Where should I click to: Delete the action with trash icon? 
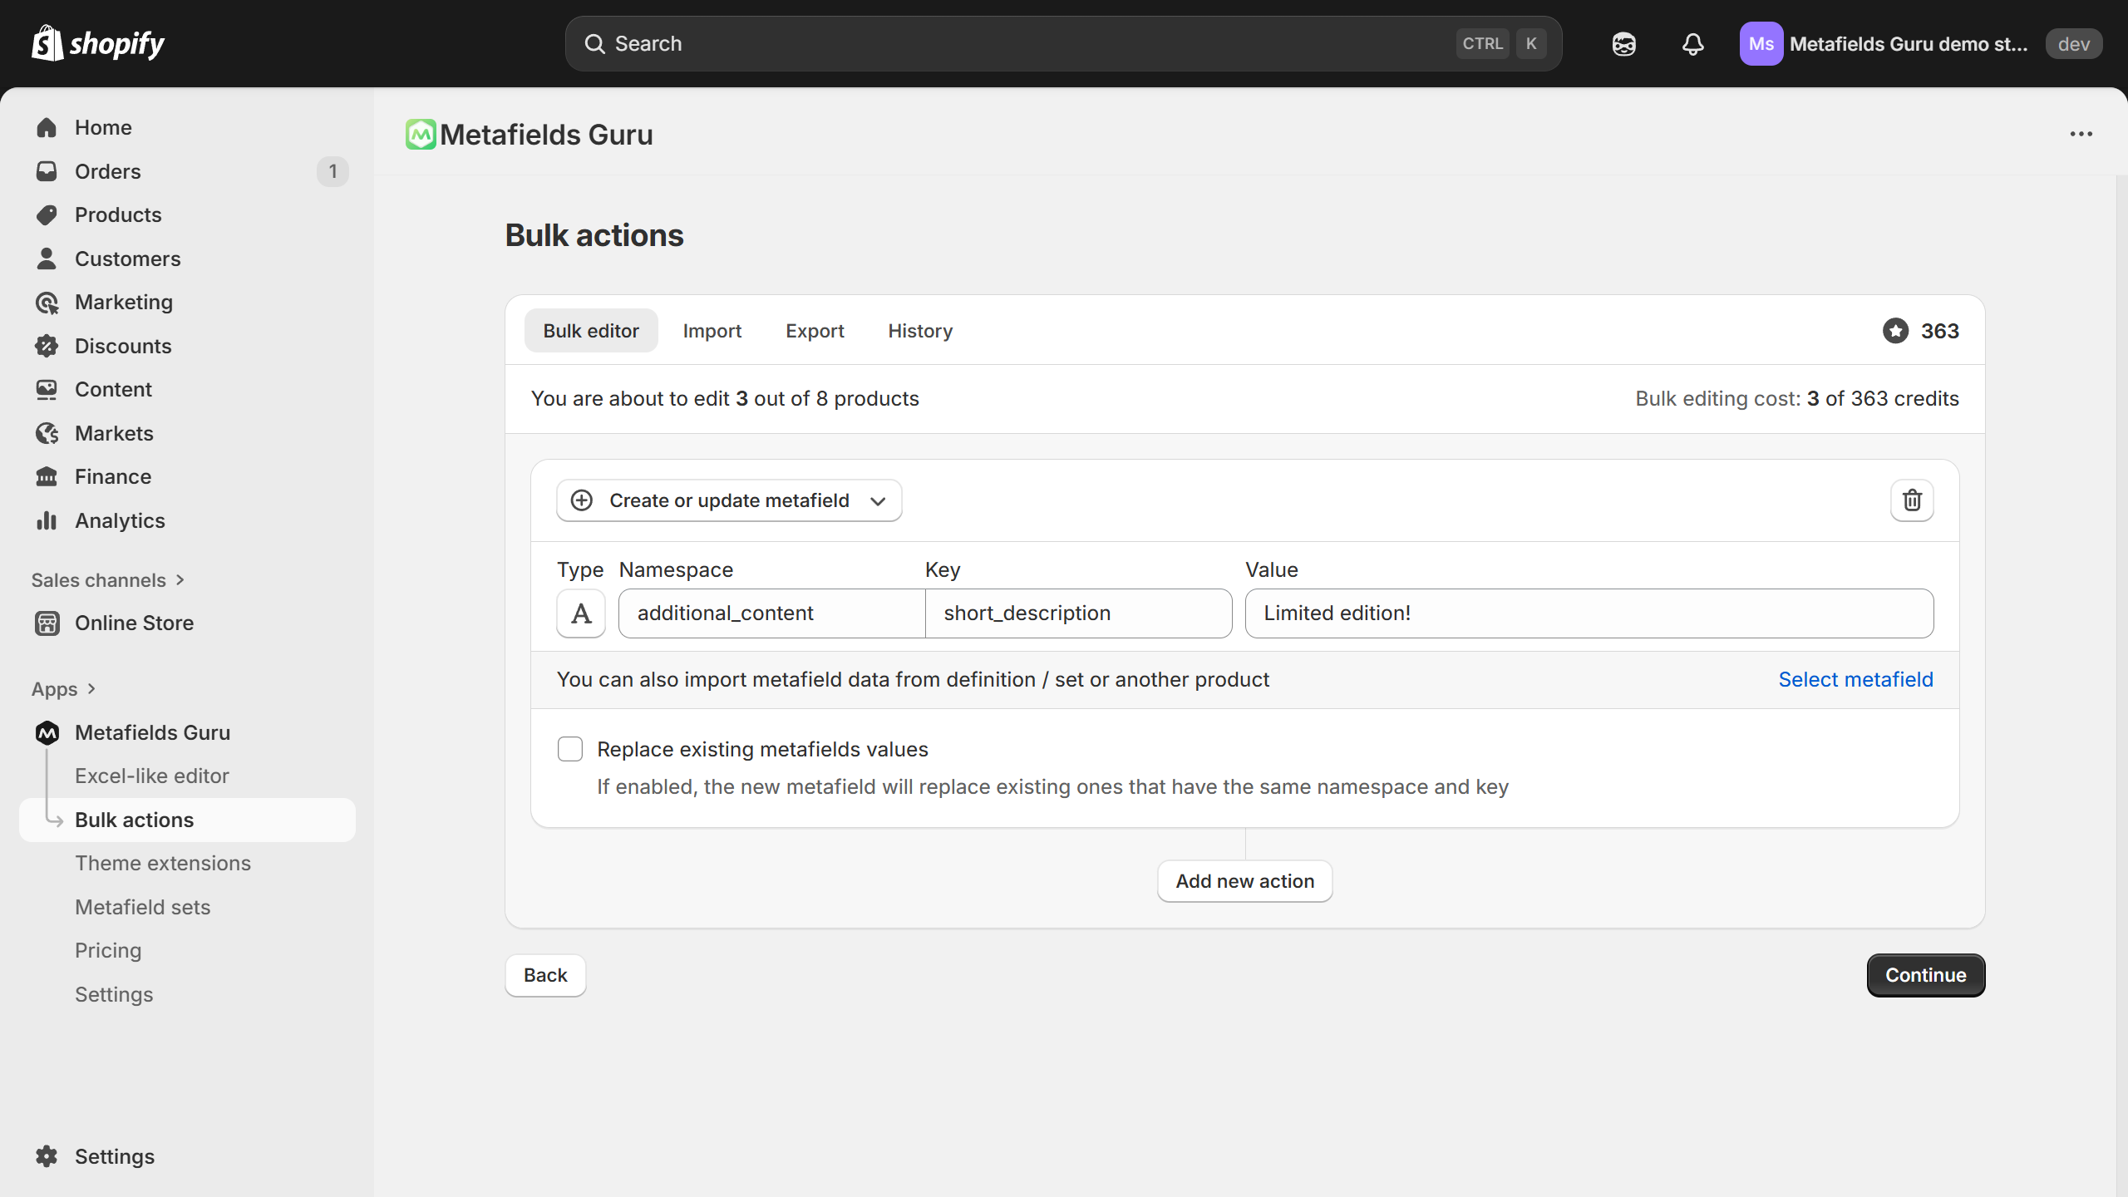1912,500
